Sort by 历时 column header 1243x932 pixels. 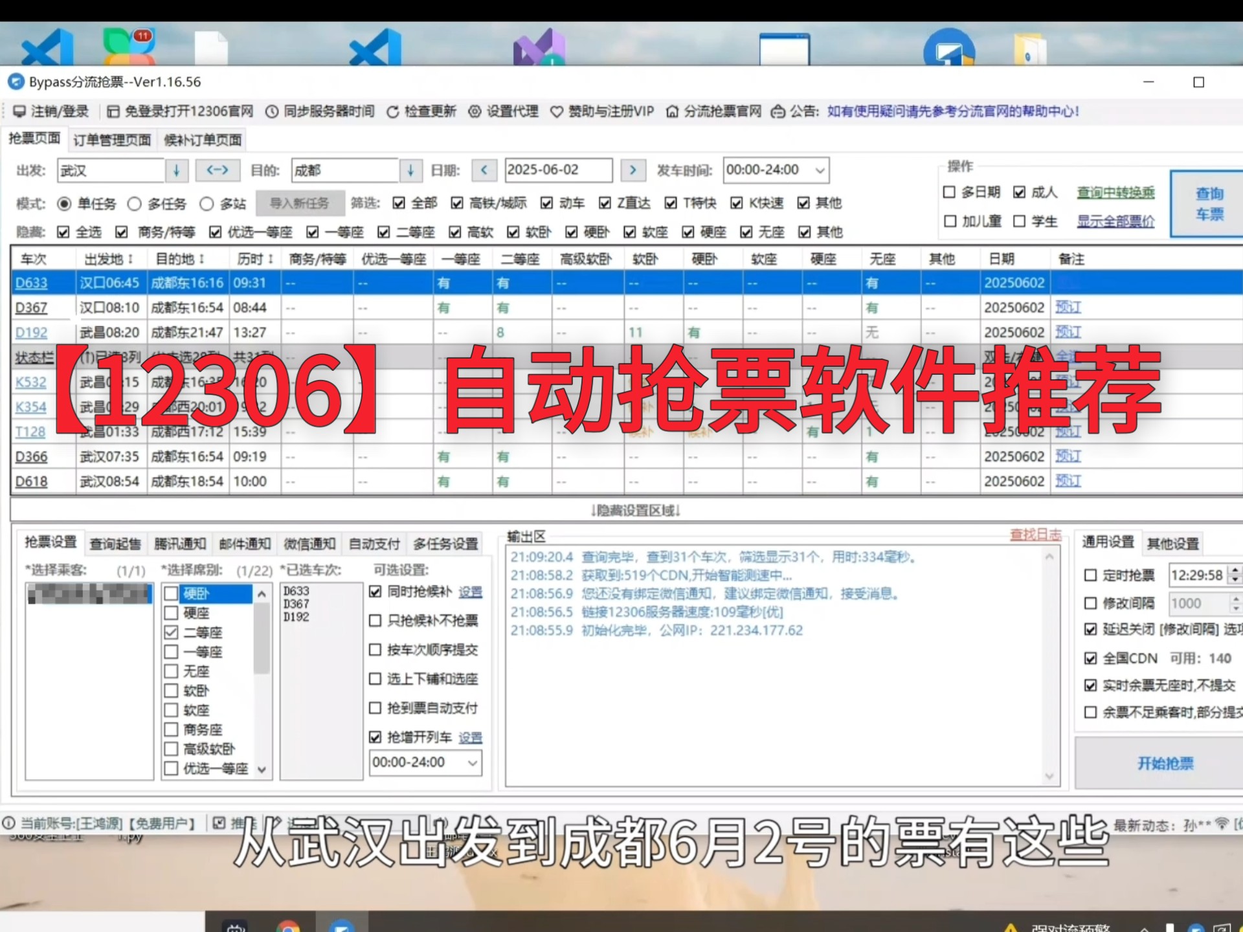(254, 260)
